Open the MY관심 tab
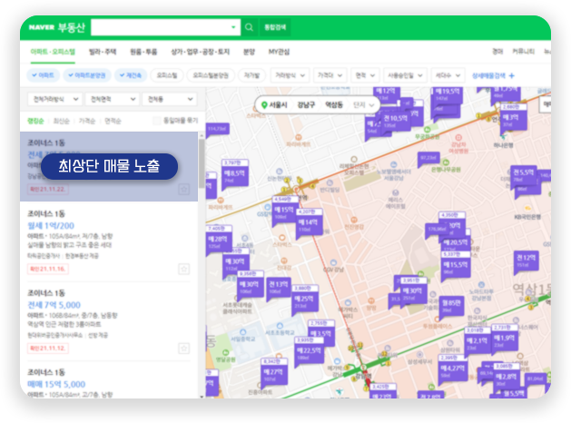571x423 pixels. point(279,52)
